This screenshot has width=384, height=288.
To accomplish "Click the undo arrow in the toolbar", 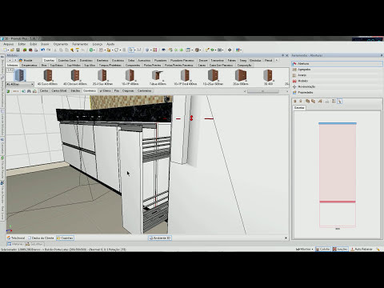I will tap(42, 50).
